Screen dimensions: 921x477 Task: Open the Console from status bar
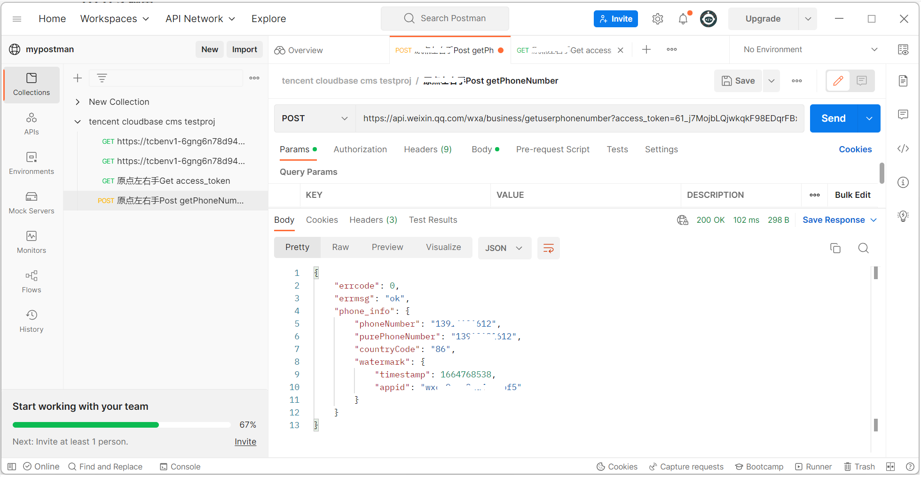[180, 467]
